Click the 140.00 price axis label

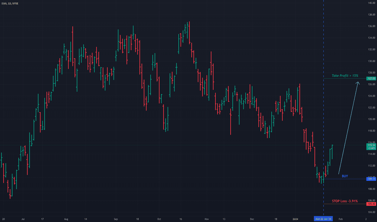[371, 3]
